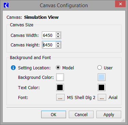This screenshot has height=125, width=128.
Task: Select the User setting location radio button
Action: click(x=99, y=68)
